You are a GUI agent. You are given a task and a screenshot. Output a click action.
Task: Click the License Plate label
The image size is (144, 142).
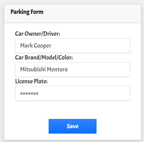tap(31, 81)
